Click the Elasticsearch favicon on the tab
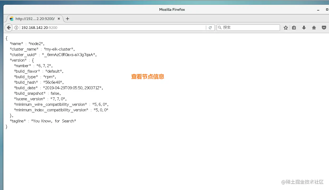329x190 pixels. (x=11, y=19)
